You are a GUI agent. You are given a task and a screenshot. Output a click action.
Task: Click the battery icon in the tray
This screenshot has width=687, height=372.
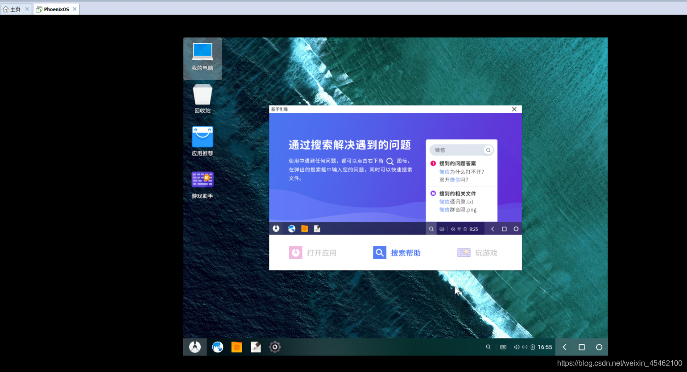coord(532,347)
